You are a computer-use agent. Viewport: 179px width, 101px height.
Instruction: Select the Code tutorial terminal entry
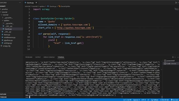coord(171,64)
